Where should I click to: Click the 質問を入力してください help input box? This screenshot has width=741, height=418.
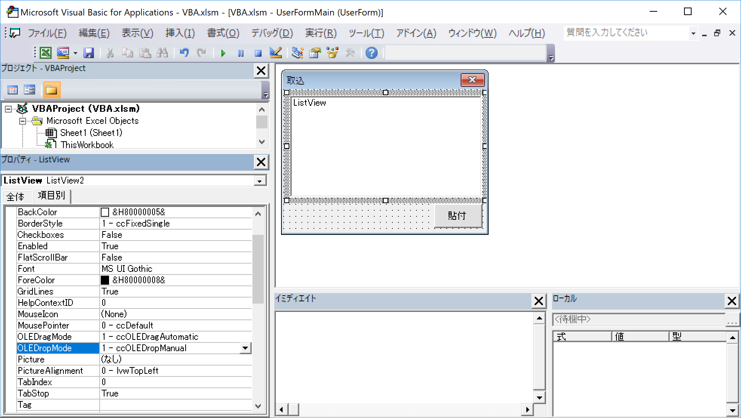coord(626,33)
